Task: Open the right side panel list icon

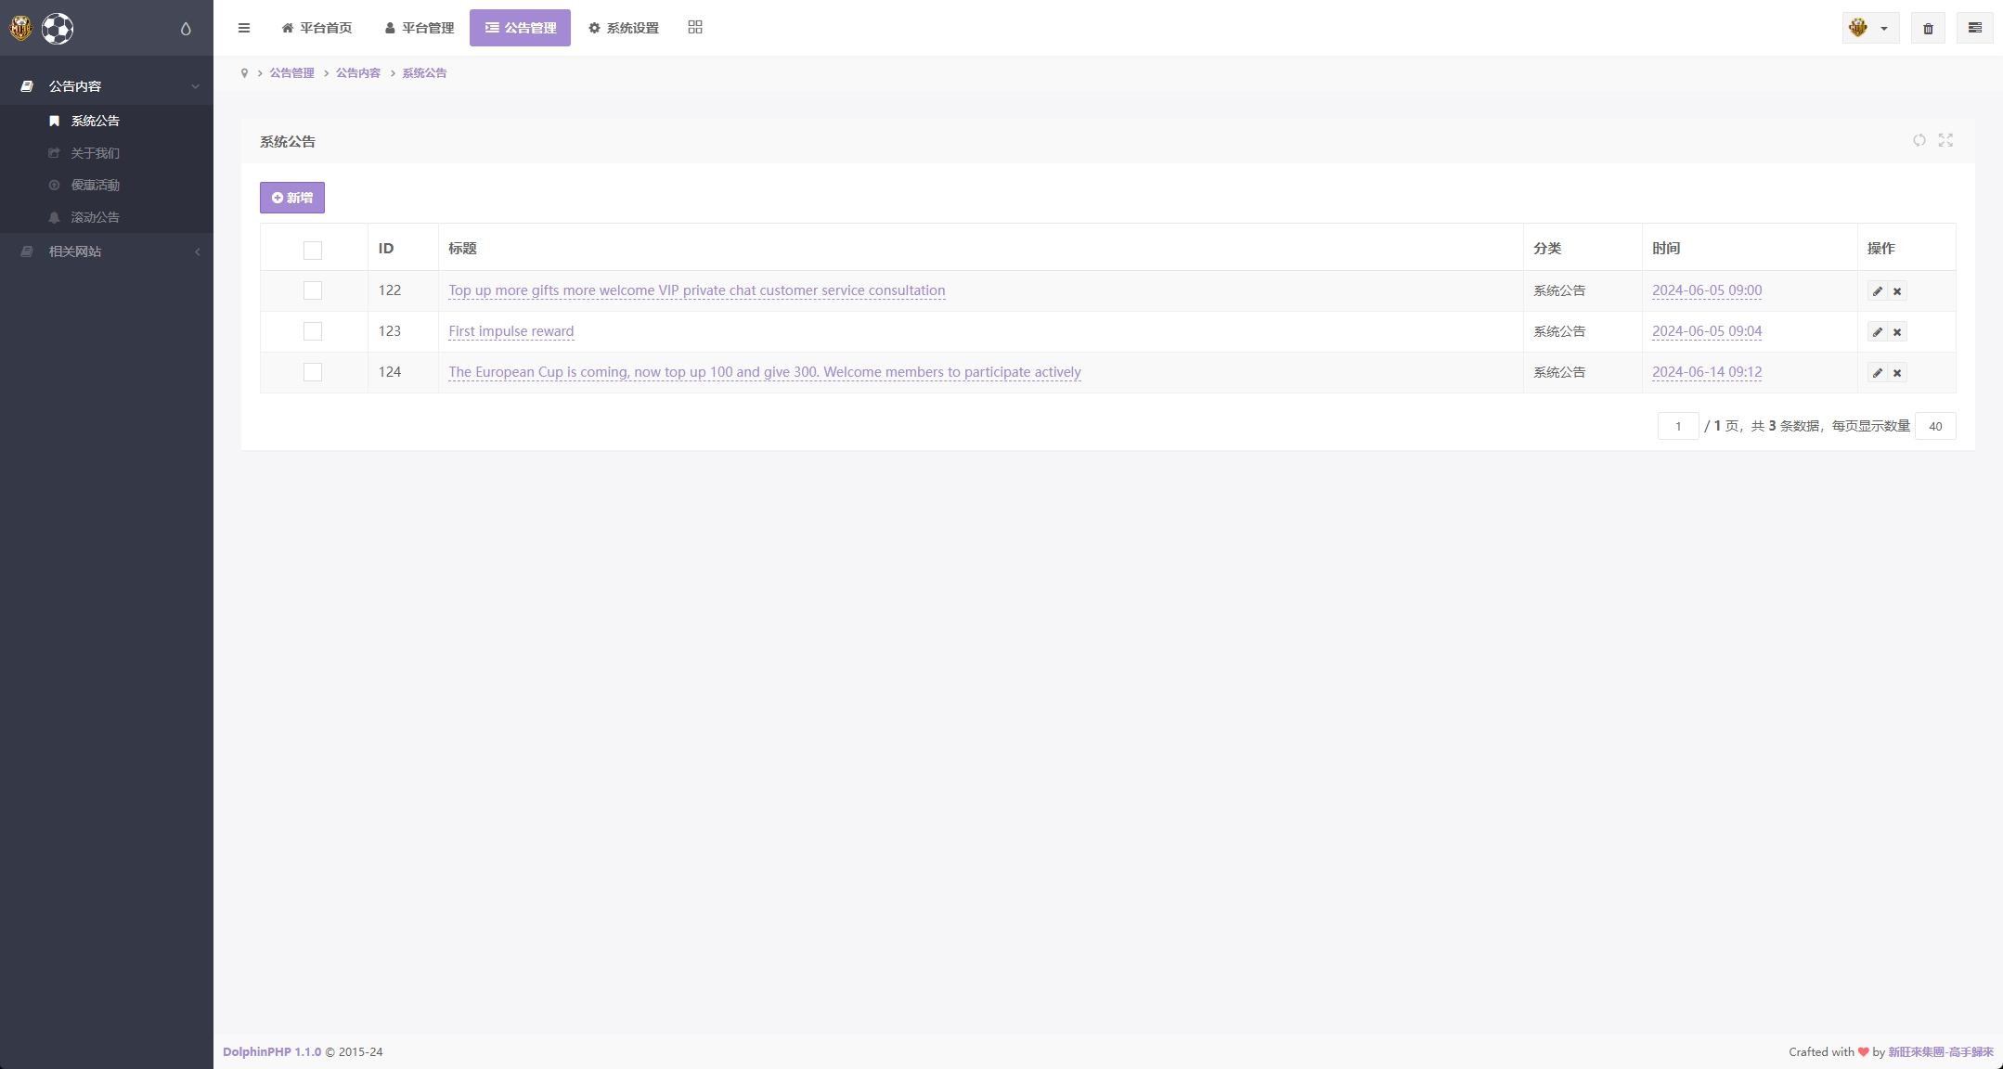Action: [1974, 28]
